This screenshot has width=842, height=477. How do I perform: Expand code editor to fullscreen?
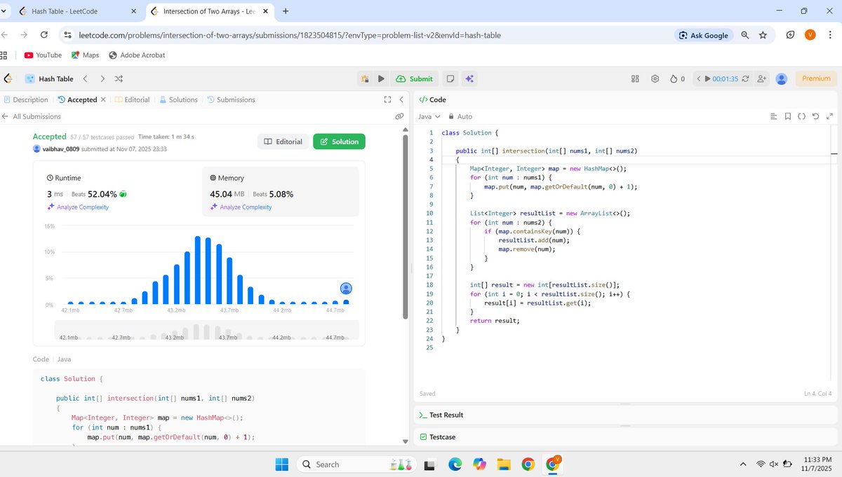[829, 116]
